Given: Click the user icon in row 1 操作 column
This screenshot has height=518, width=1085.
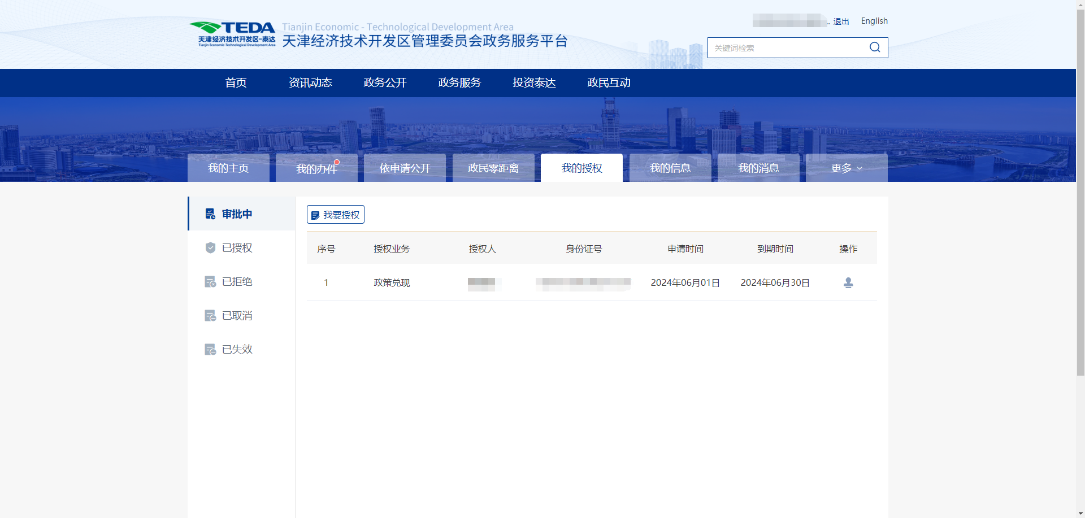Looking at the screenshot, I should tap(848, 282).
